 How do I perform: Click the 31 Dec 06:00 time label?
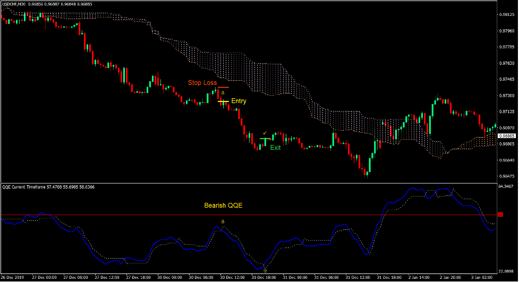[327, 277]
